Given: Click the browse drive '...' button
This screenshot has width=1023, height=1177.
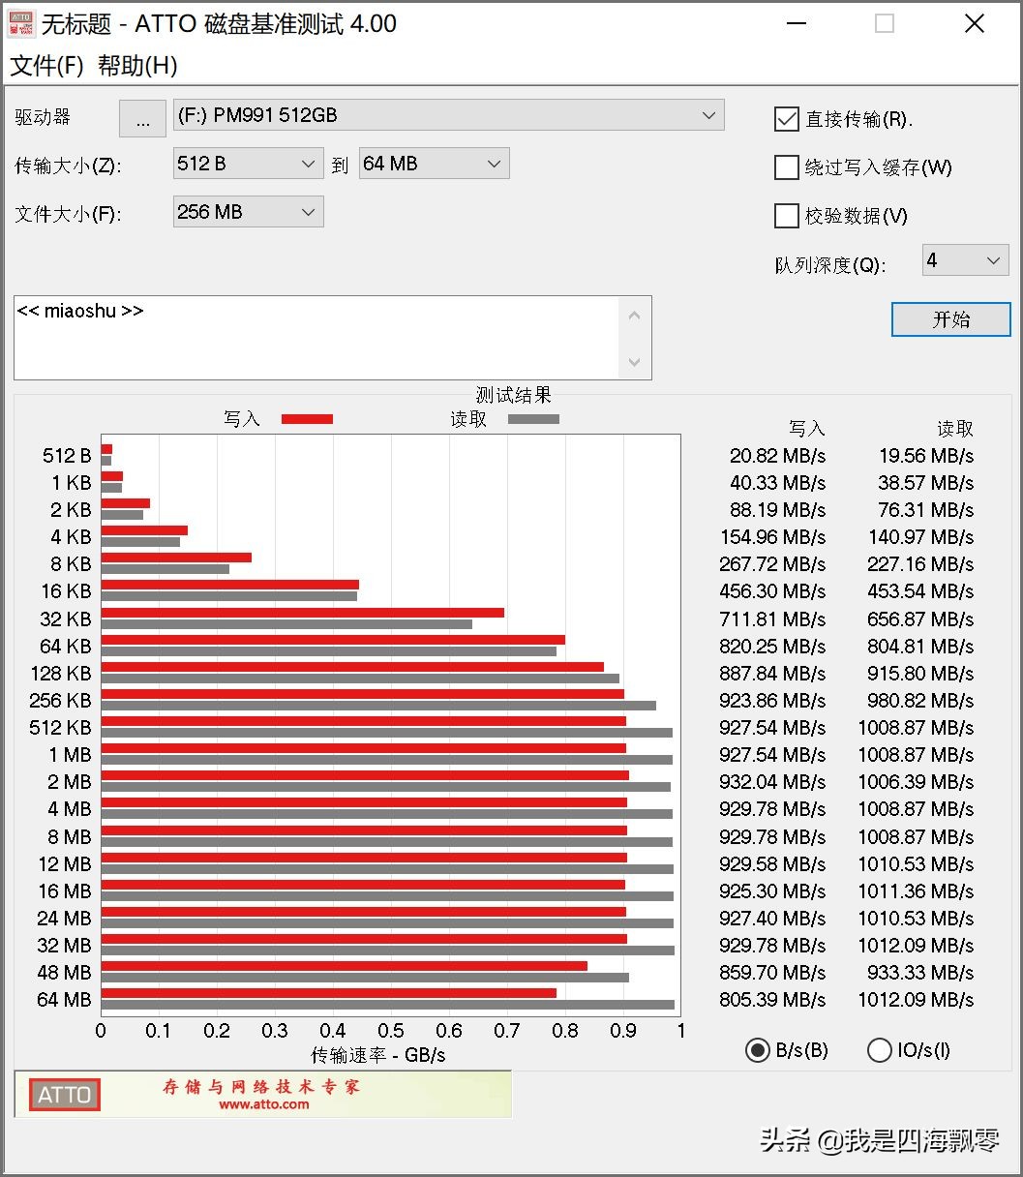Looking at the screenshot, I should tap(143, 118).
